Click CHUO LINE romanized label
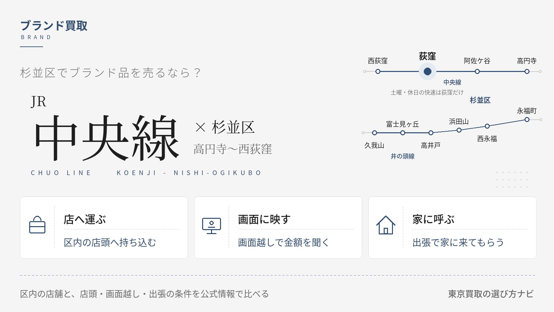The image size is (554, 312). 61,173
